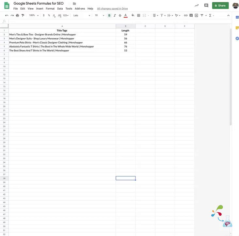Click the vertical scrollbar
239x236 pixels.
click(x=231, y=77)
